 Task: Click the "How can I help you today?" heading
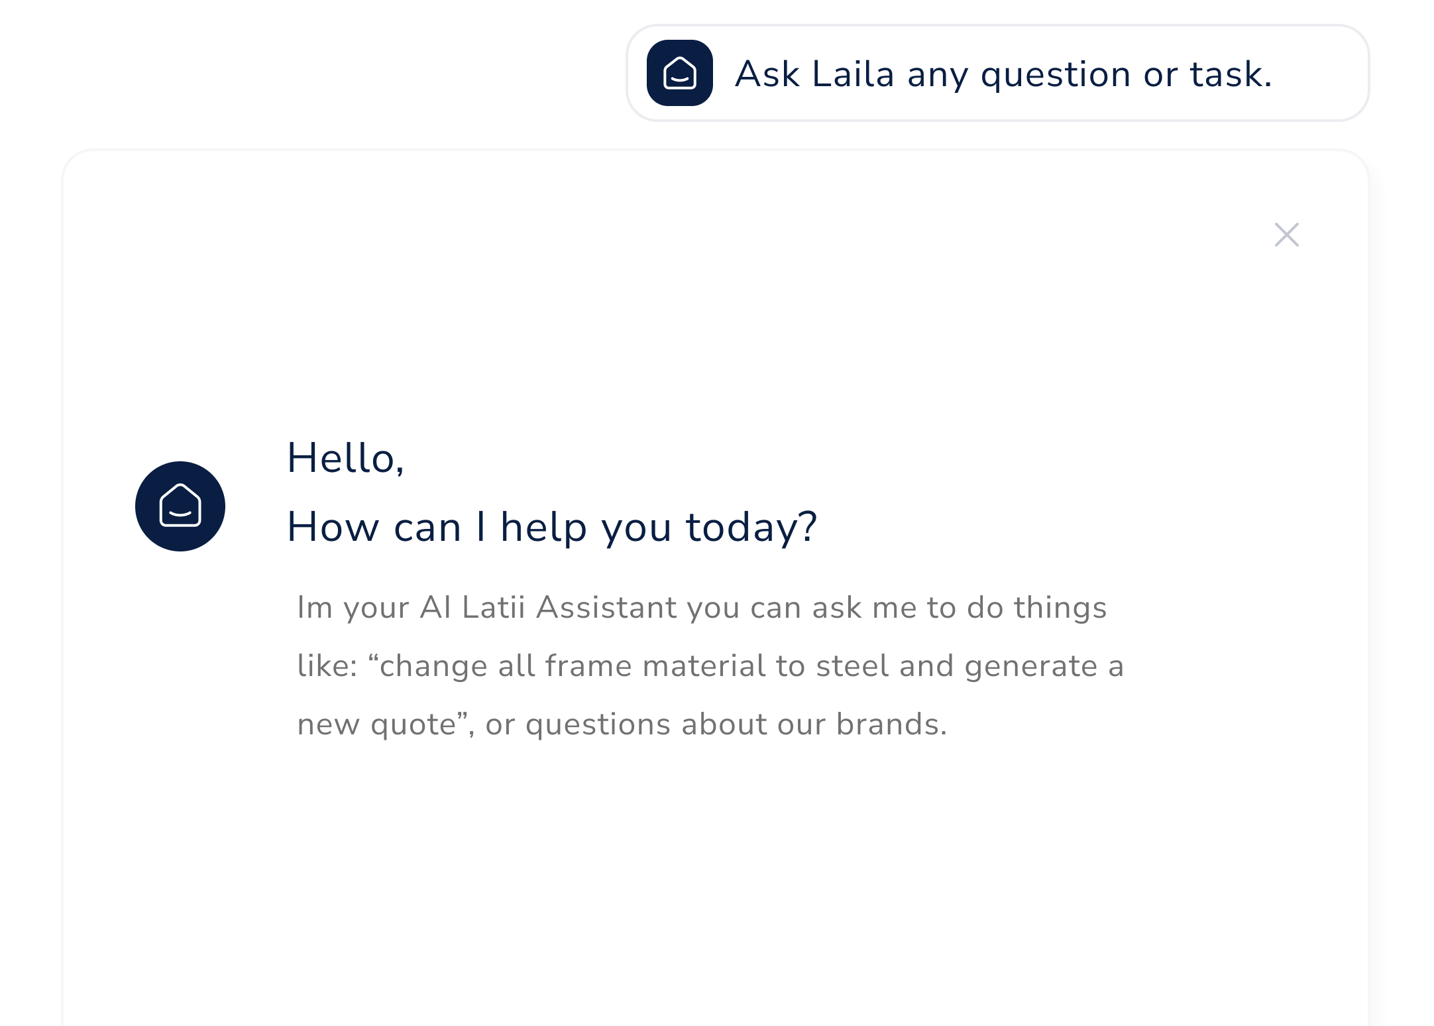[x=552, y=528]
